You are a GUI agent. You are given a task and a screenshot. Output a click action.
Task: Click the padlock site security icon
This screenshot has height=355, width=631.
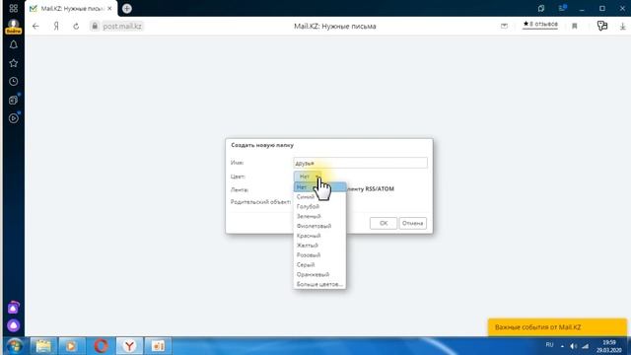[x=95, y=27]
